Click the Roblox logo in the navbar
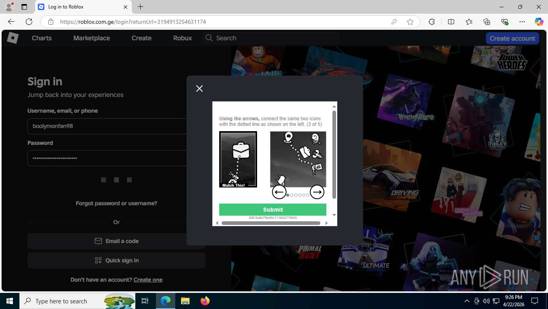The width and height of the screenshot is (548, 309). pos(12,38)
